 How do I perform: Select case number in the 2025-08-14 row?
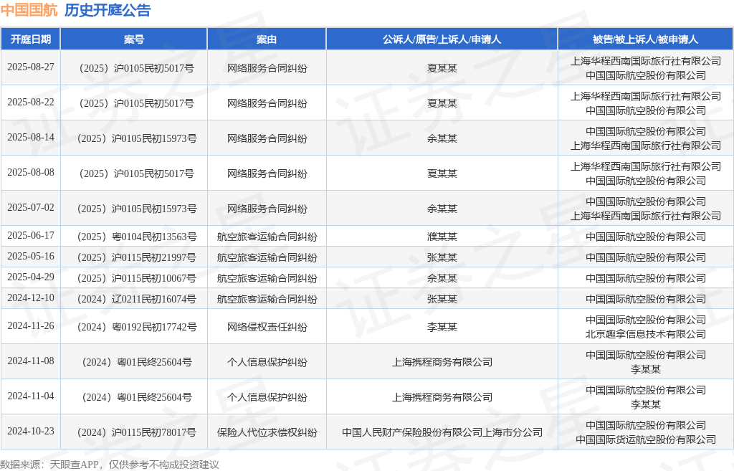[137, 138]
